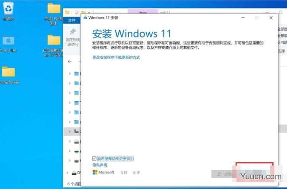Click the 上一步 back button
Screen dimensions: 287x189
tap(223, 174)
